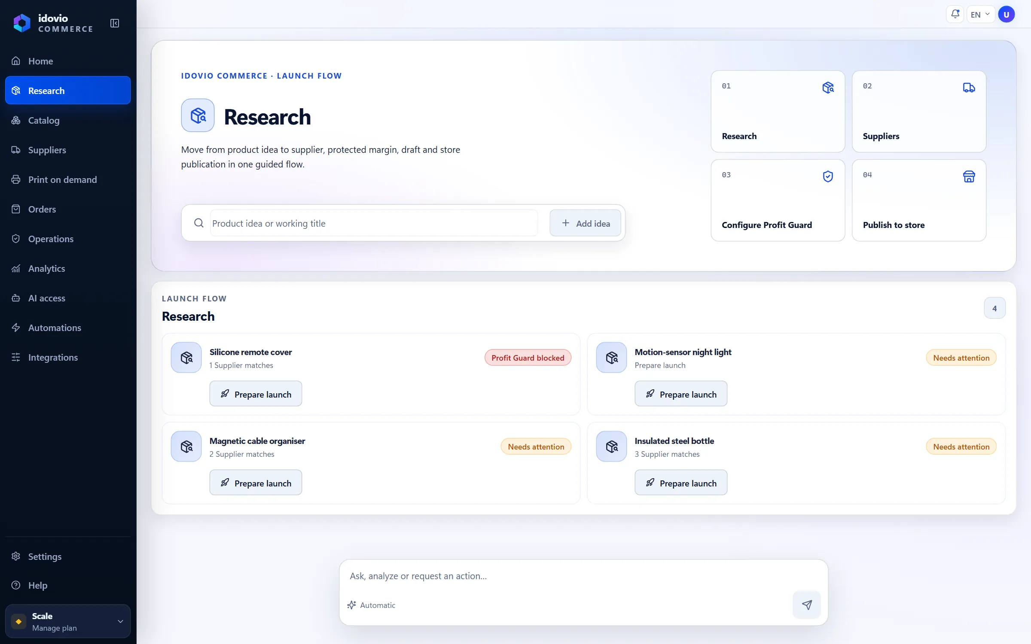Select Research in the sidebar
The width and height of the screenshot is (1031, 644).
[68, 91]
